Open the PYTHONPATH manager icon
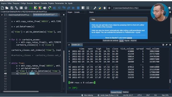The height and width of the screenshot is (97, 172). 100,8
